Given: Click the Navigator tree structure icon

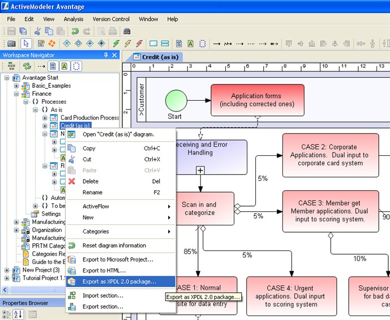Looking at the screenshot, I should (x=11, y=66).
